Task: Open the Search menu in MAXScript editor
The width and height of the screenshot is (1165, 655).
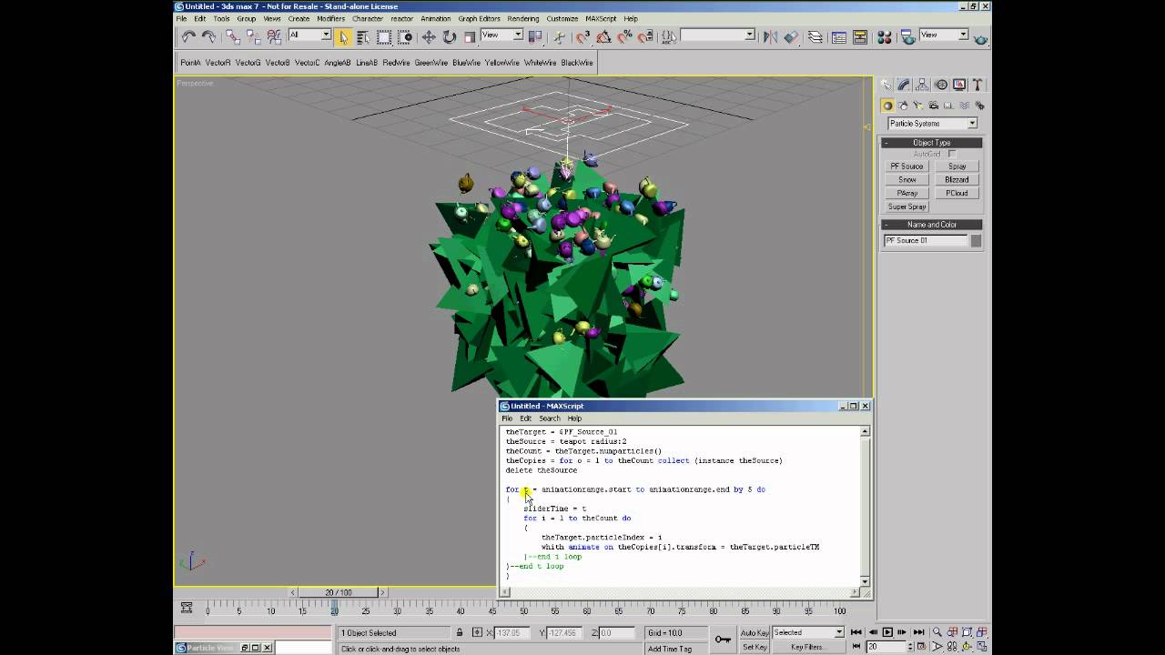Action: (x=550, y=418)
